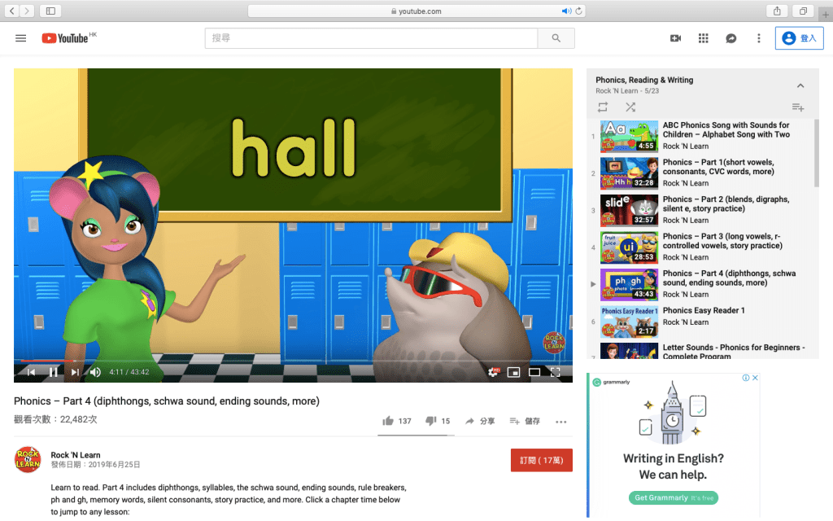Click the 分享 share option
Viewport: 833px width, 521px height.
click(x=480, y=421)
